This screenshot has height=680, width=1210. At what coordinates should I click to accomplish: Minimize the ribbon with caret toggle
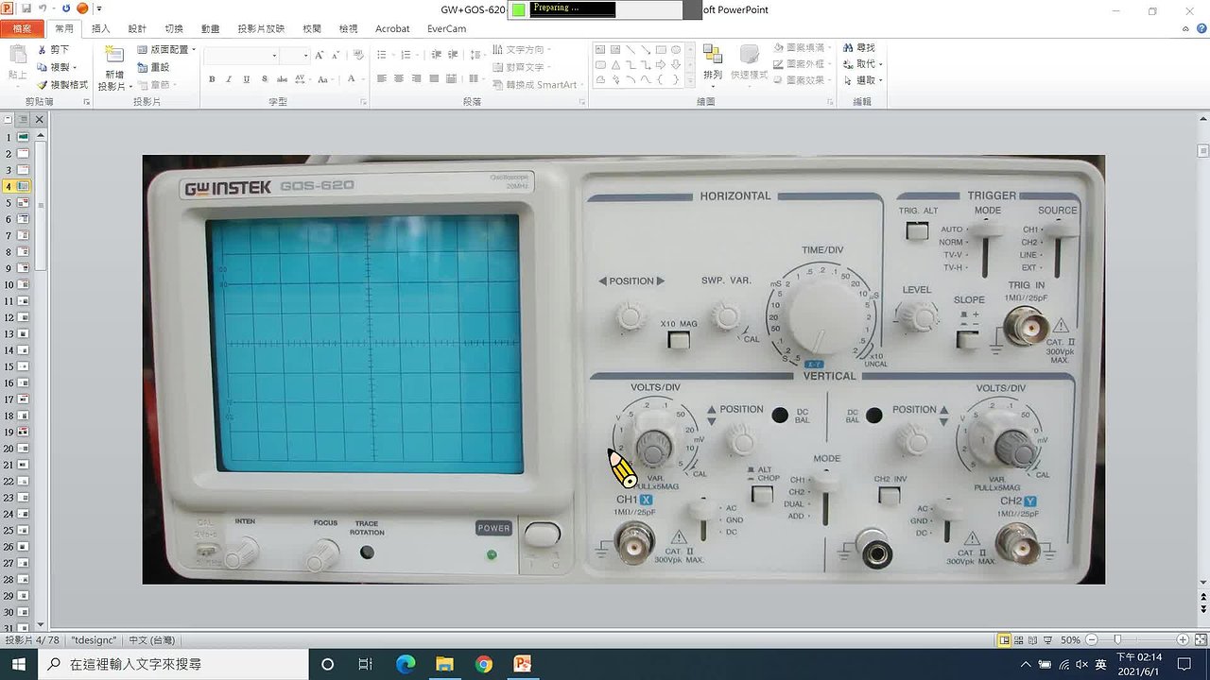point(1184,29)
